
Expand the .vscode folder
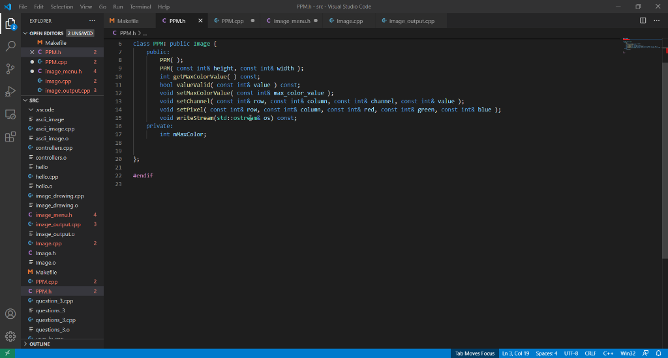(x=44, y=110)
